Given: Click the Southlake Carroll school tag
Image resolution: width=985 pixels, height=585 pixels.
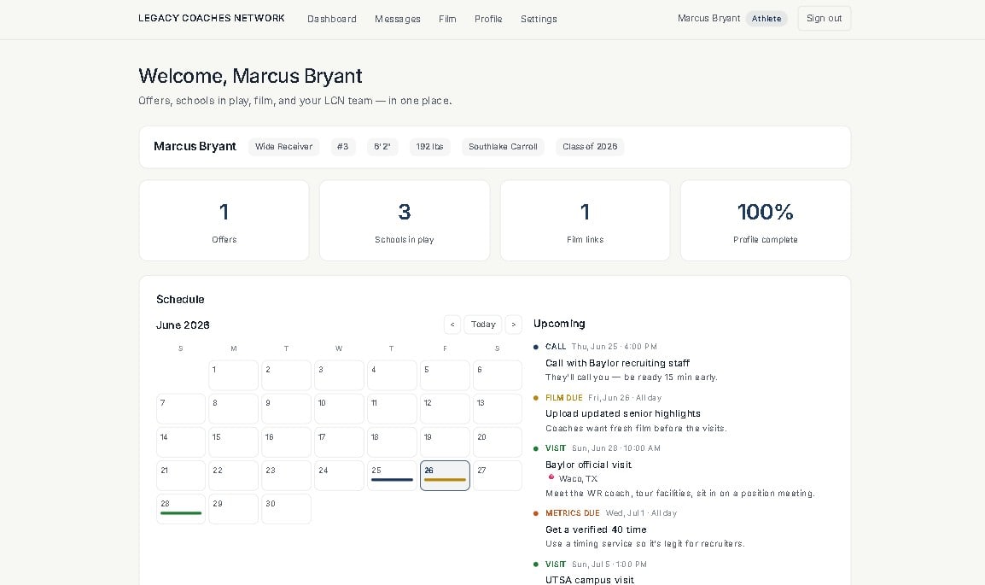Looking at the screenshot, I should [x=504, y=147].
